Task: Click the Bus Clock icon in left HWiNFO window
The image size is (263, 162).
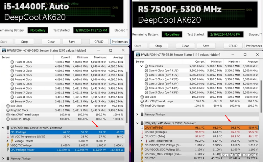Action: 8,106
